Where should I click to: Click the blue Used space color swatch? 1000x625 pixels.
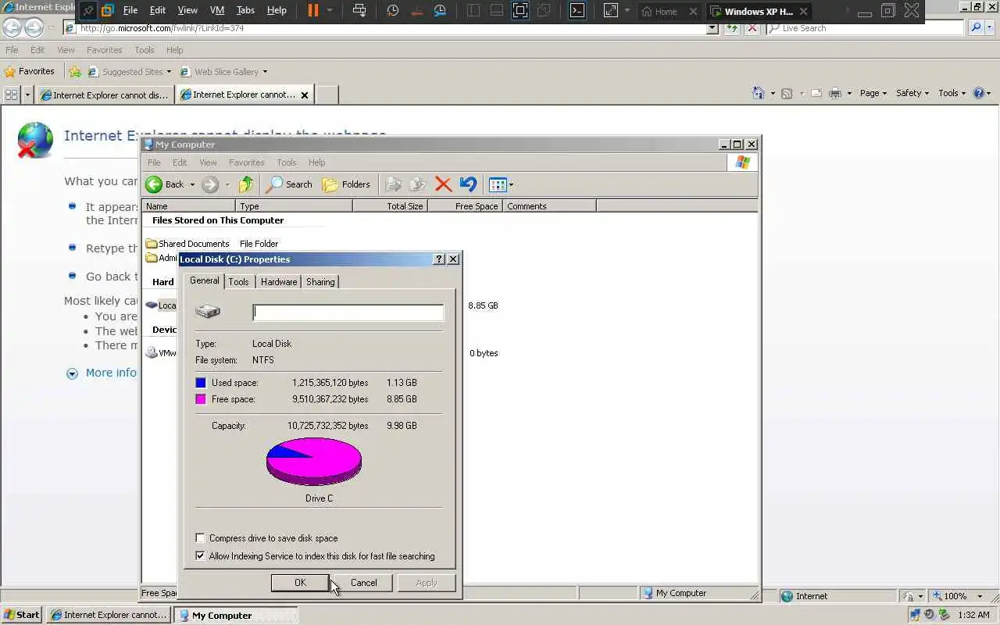click(x=201, y=383)
